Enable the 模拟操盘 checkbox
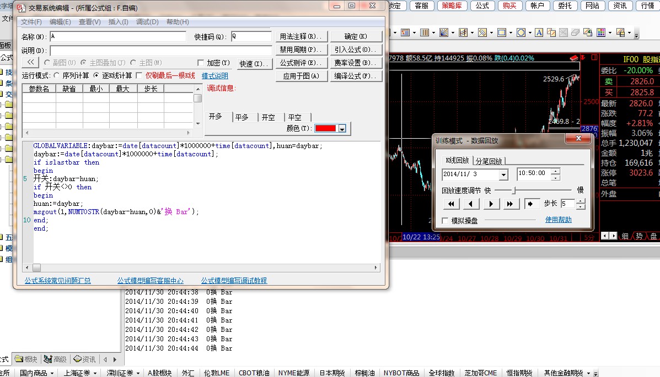The height and width of the screenshot is (377, 660). (446, 221)
